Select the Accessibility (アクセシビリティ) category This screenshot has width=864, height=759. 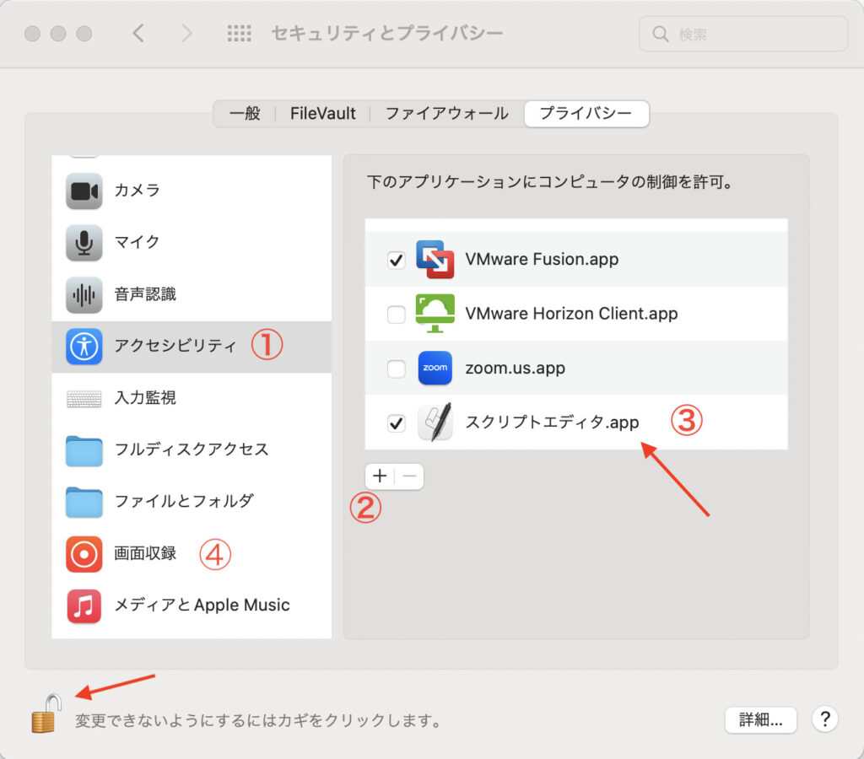pos(175,346)
